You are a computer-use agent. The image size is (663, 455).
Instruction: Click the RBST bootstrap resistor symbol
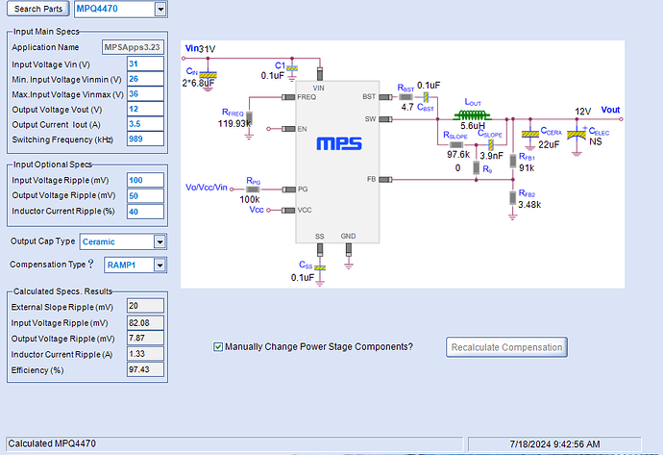pos(405,97)
